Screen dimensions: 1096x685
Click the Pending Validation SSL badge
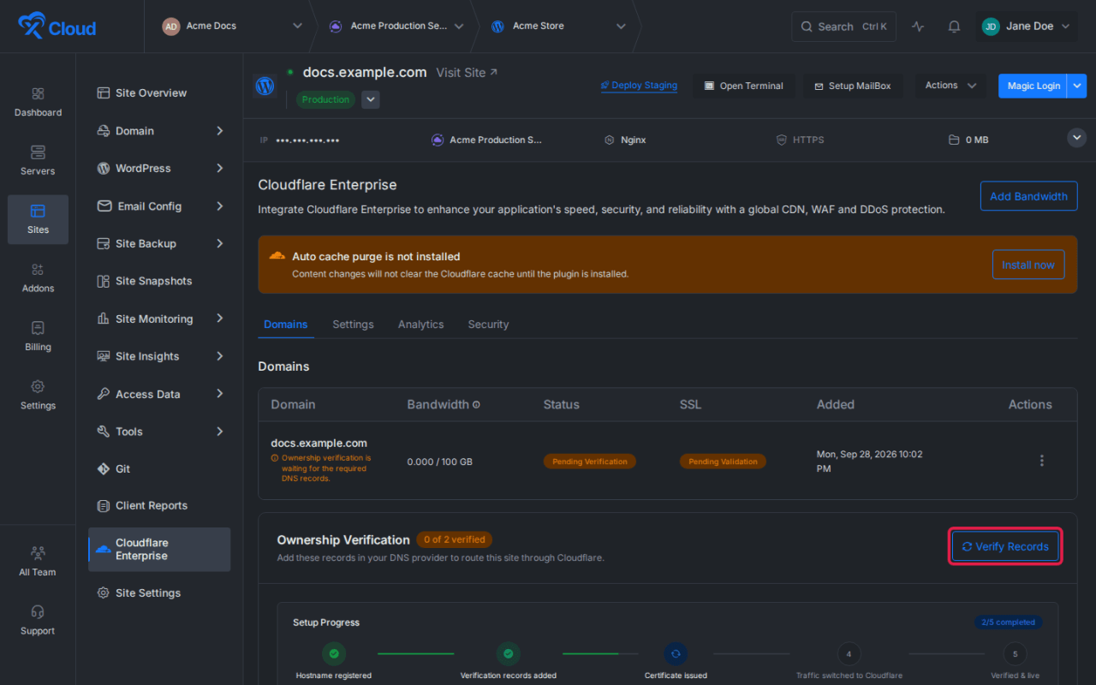point(723,462)
